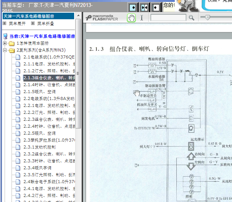Image resolution: width=232 pixels, height=202 pixels.
Task: Select highlighted 2.1.3组合仪表、喇叭 page
Action: click(49, 78)
